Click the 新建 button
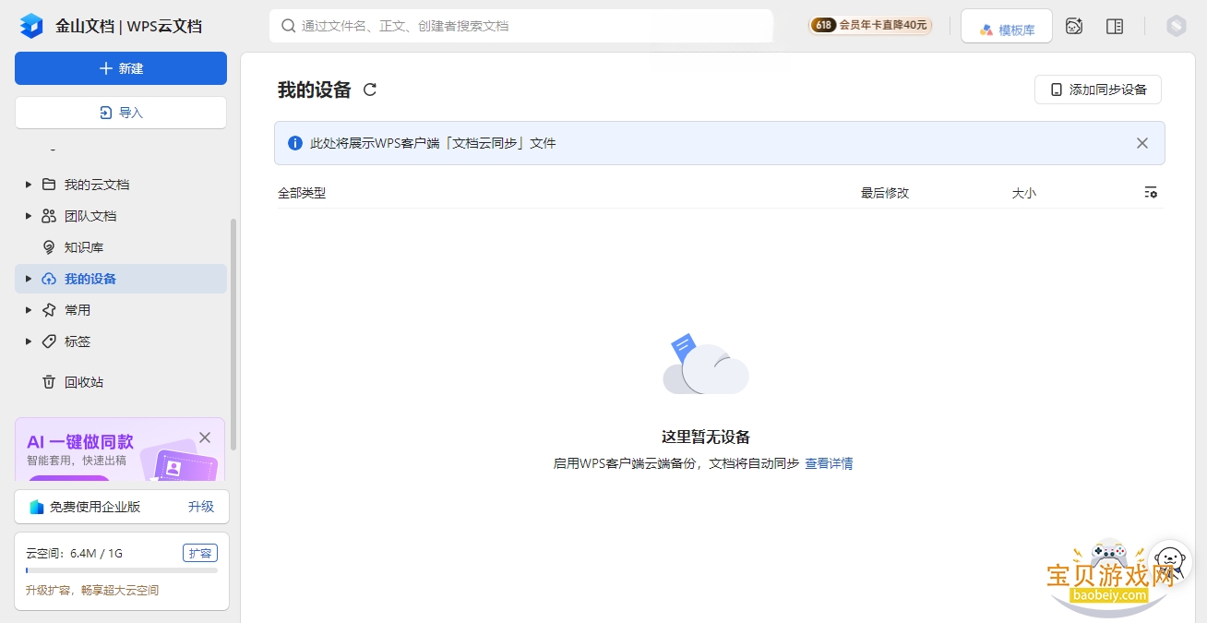 tap(121, 68)
